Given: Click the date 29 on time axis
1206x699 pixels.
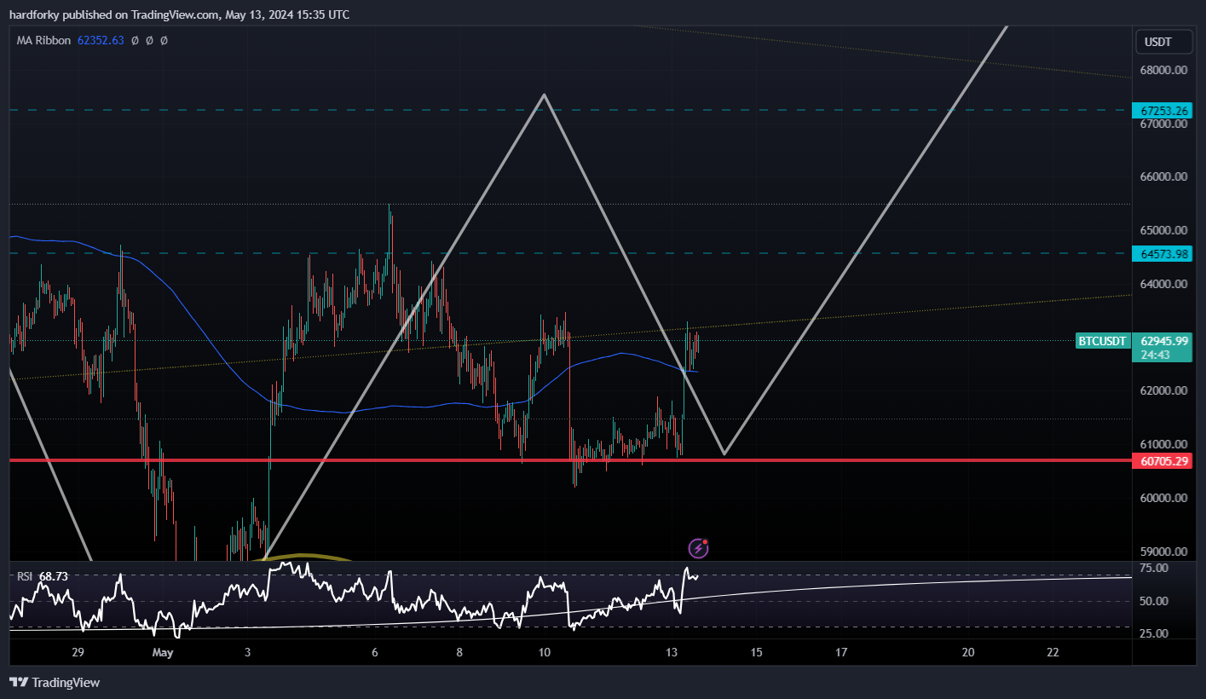Looking at the screenshot, I should click(x=78, y=652).
